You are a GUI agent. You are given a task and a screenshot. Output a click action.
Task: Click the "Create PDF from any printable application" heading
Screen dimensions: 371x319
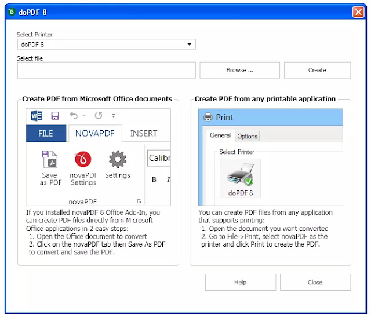(265, 99)
